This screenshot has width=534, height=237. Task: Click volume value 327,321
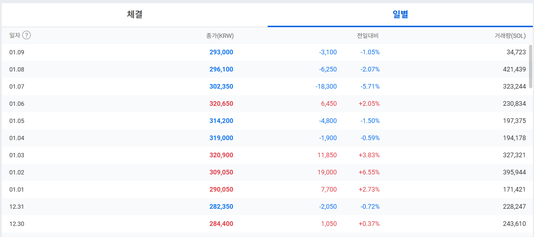click(515, 155)
